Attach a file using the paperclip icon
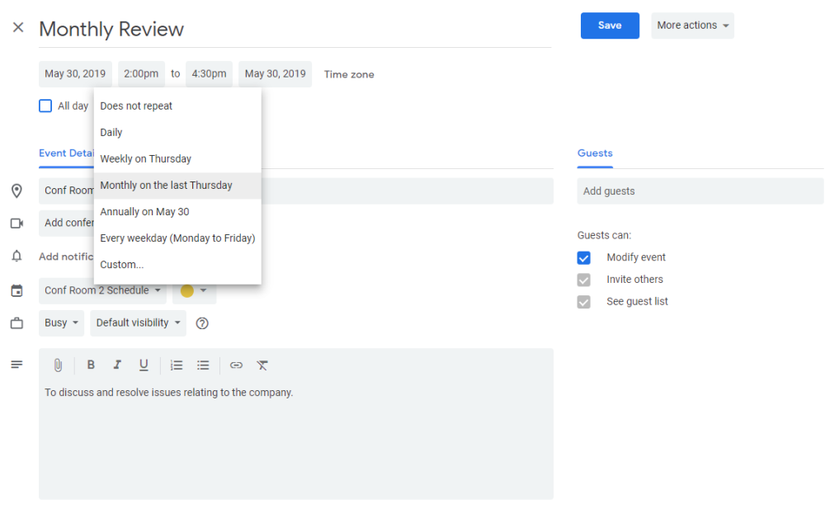This screenshot has height=518, width=825. click(58, 365)
